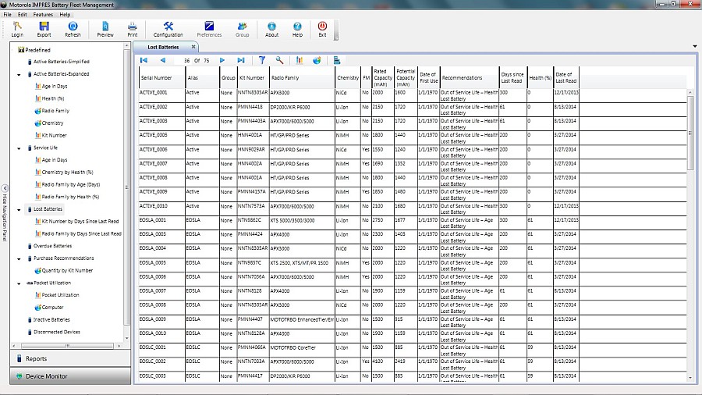Jump to last report page

click(241, 60)
